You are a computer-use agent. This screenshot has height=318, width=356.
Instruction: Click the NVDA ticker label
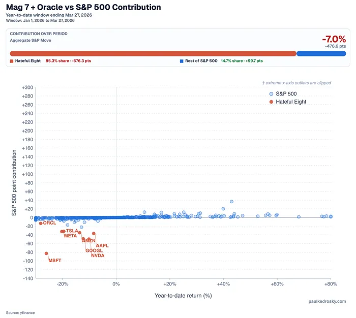pos(98,256)
